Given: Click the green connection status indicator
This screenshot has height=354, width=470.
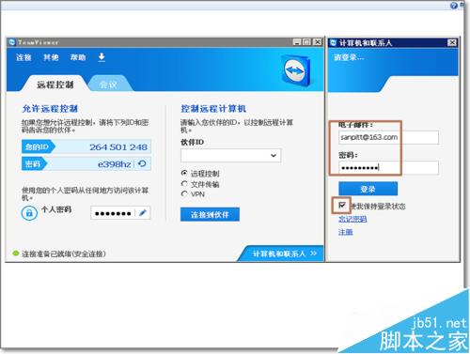Looking at the screenshot, I should point(16,254).
